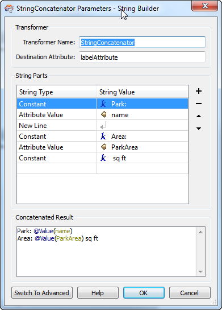Screen dimensions: 222x310
Task: Select the New Line string type cell
Action: tap(57, 125)
